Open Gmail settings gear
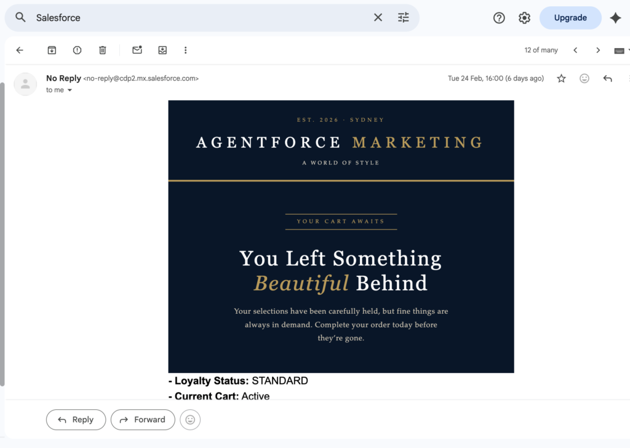This screenshot has height=448, width=630. coord(524,18)
